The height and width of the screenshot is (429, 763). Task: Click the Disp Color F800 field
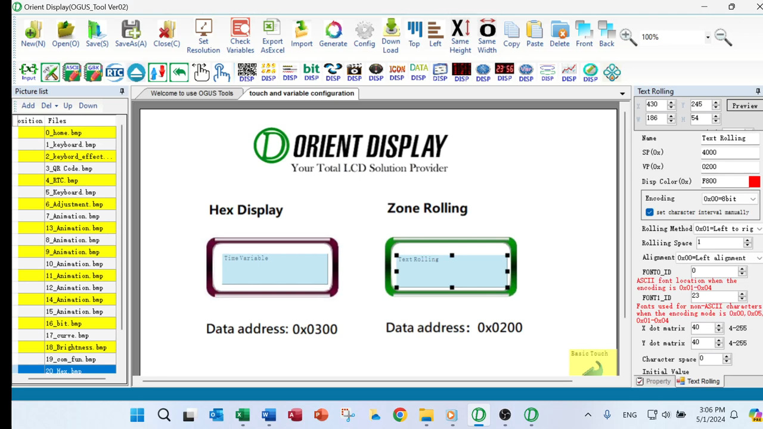[x=724, y=181]
